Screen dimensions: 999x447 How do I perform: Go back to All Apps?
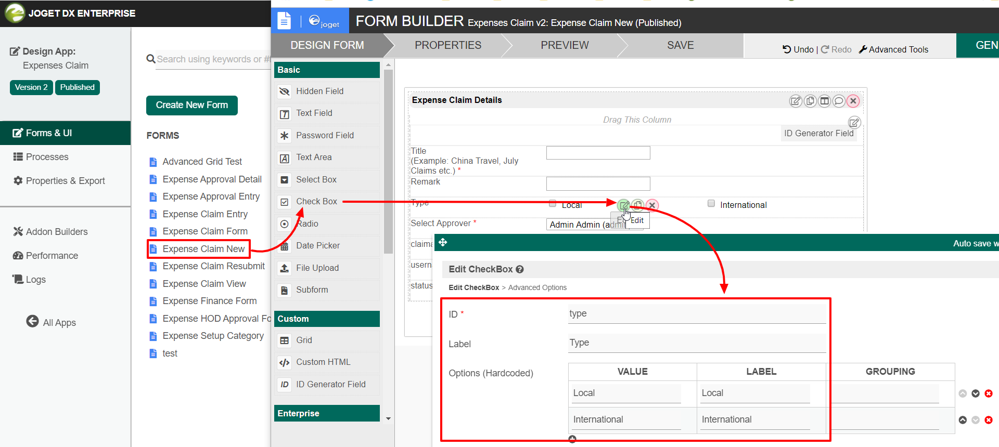coord(51,322)
